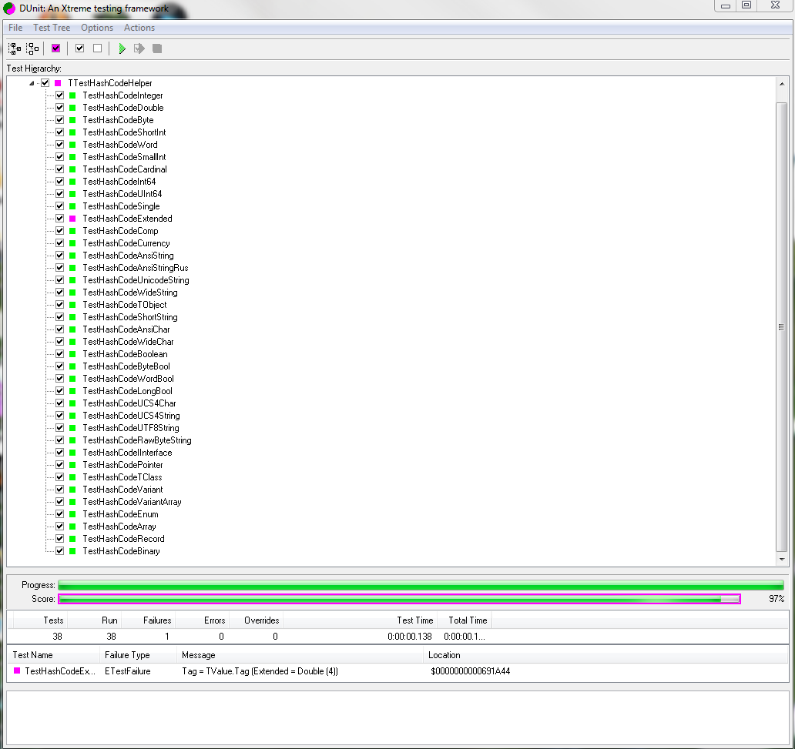
Task: Select the TestHashCodeVariantArray tree row
Action: (x=132, y=502)
